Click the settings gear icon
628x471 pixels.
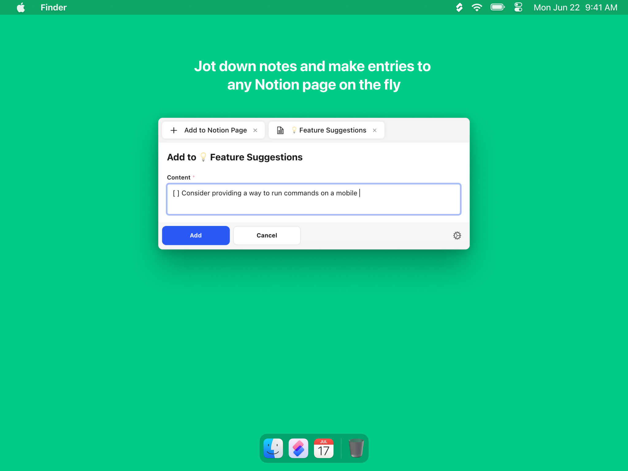[x=457, y=235]
